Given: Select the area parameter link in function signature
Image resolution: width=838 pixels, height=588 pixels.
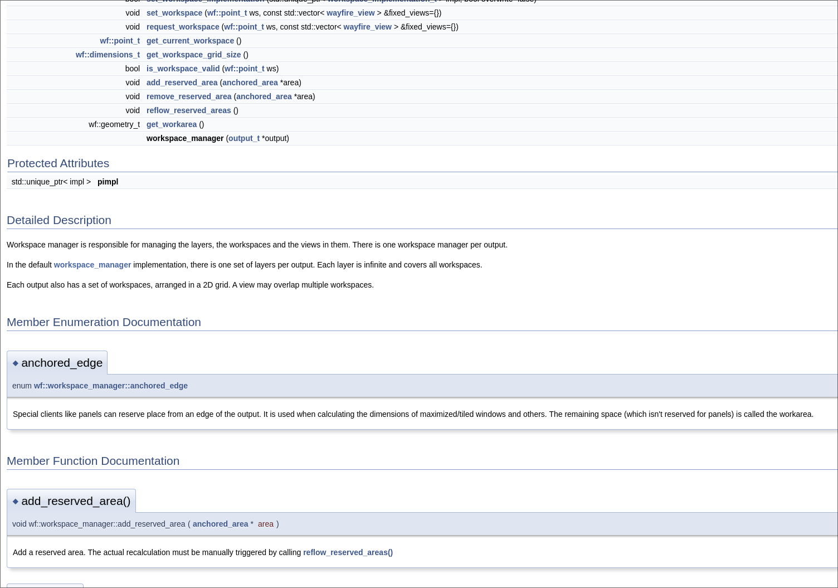Looking at the screenshot, I should coord(266,524).
